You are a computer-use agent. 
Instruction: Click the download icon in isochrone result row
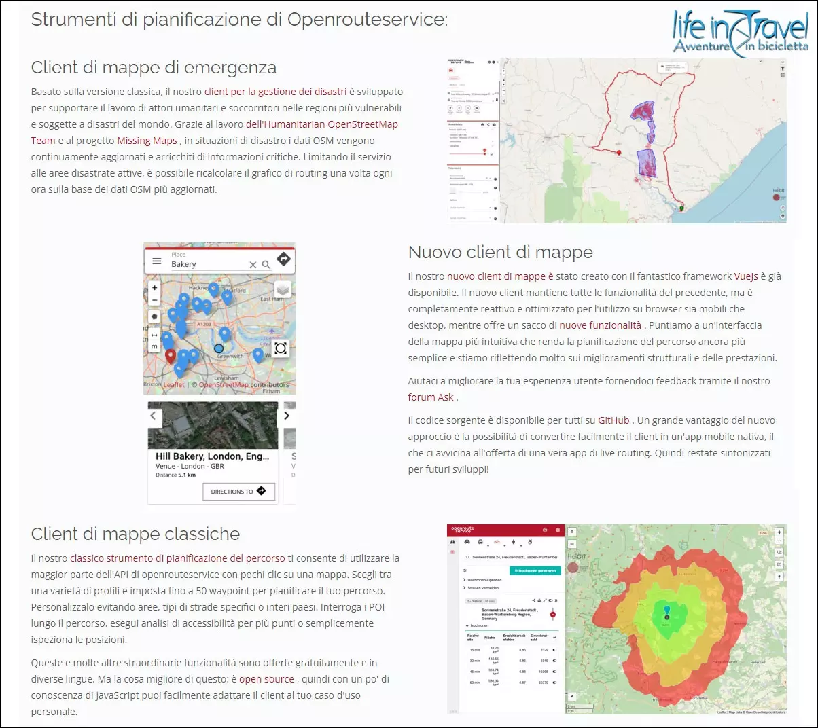(539, 600)
